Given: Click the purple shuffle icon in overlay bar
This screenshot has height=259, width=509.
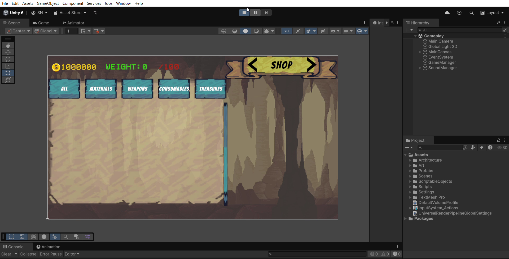Looking at the screenshot, I should (x=87, y=237).
